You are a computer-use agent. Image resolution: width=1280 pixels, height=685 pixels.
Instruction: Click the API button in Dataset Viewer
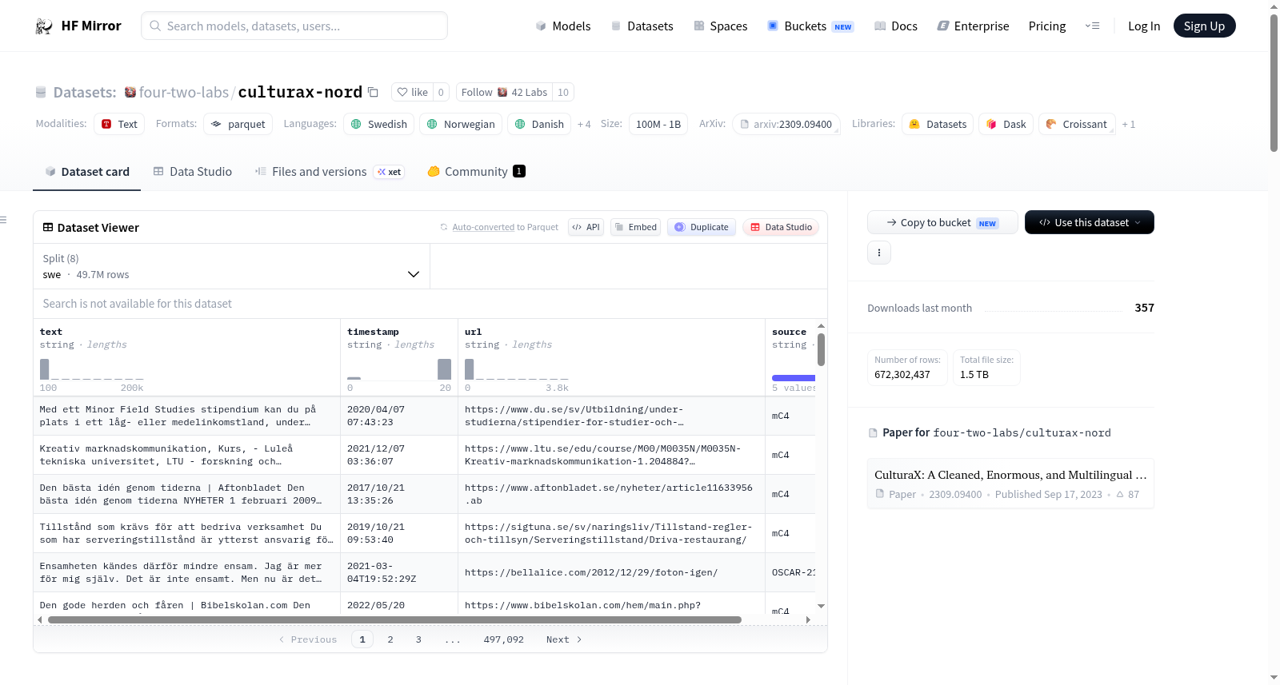pos(586,227)
